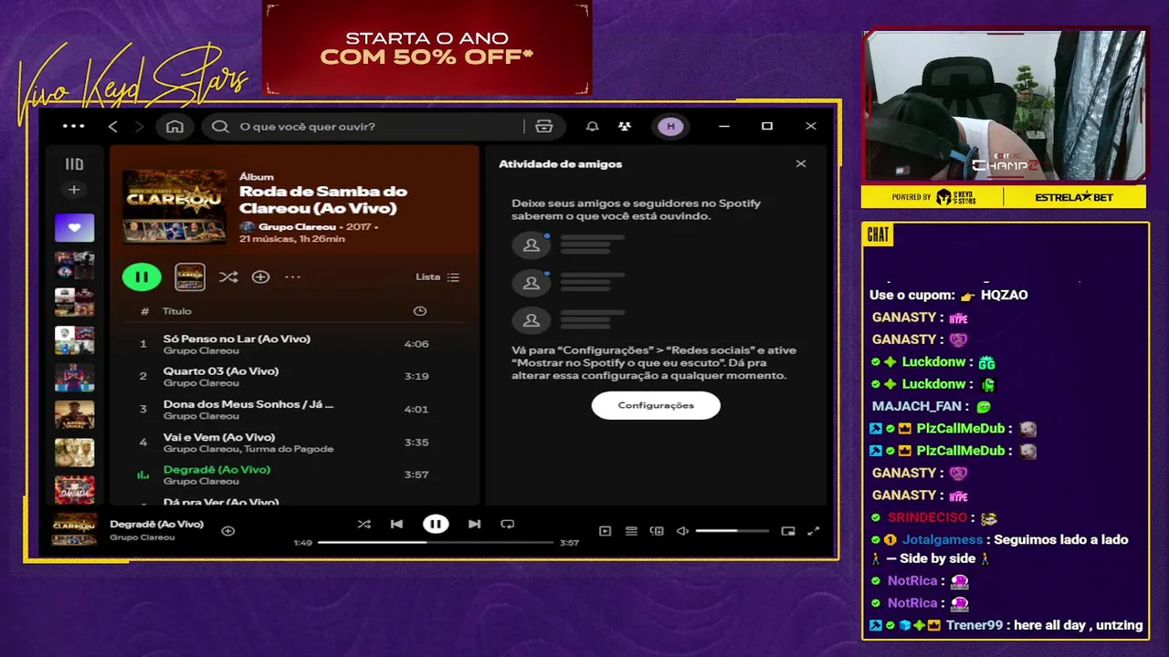Change view with the Lista dropdown
1169x657 pixels.
(437, 276)
